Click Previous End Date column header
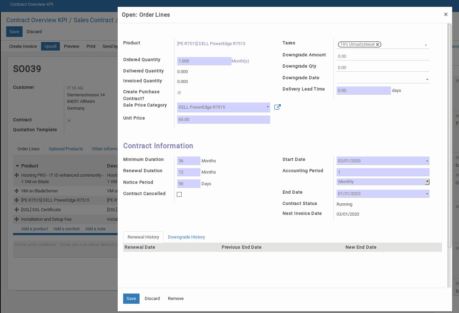This screenshot has height=313, width=459. (241, 247)
